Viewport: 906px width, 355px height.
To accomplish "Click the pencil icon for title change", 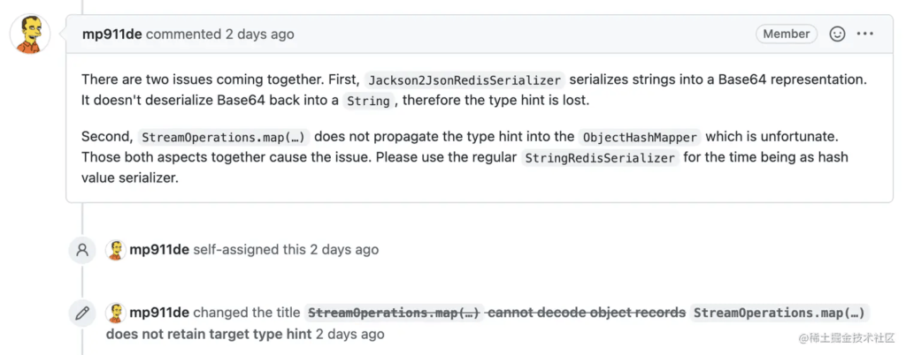I will (82, 313).
